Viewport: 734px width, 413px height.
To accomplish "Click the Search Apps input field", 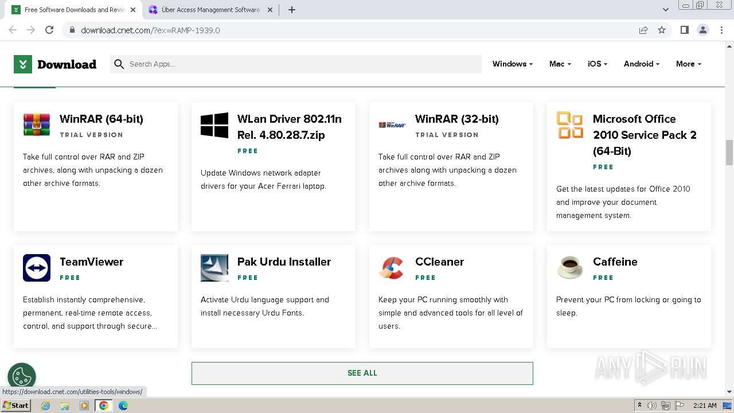I will pos(296,64).
